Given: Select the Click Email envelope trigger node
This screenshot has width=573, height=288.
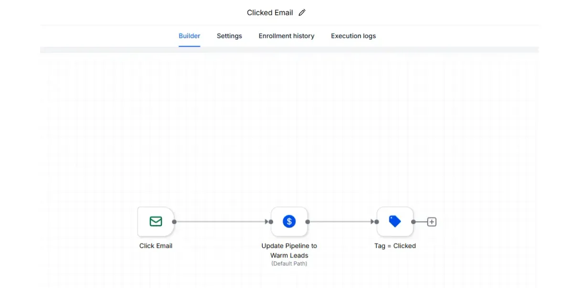Looking at the screenshot, I should 156,222.
